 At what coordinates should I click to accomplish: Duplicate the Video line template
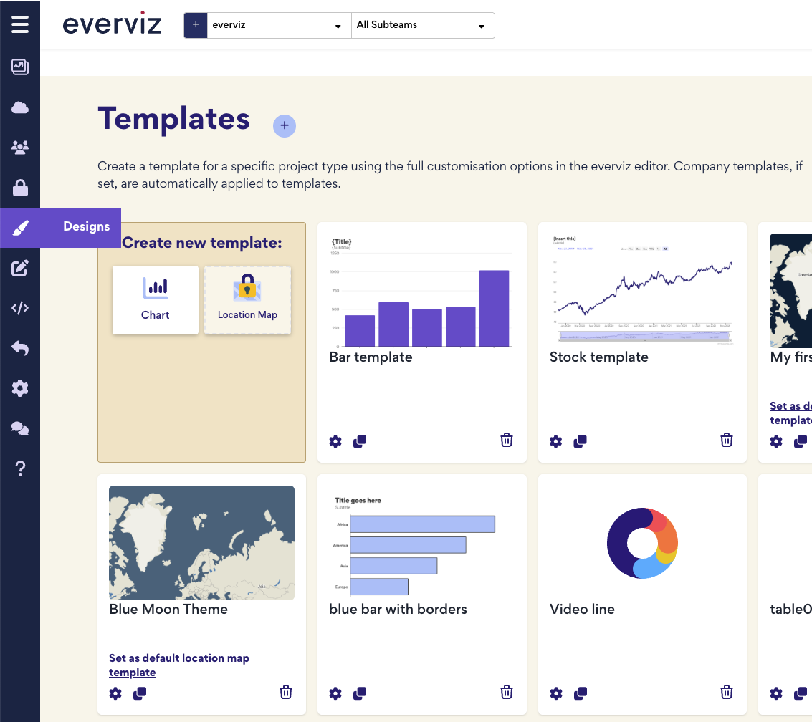[x=580, y=693]
